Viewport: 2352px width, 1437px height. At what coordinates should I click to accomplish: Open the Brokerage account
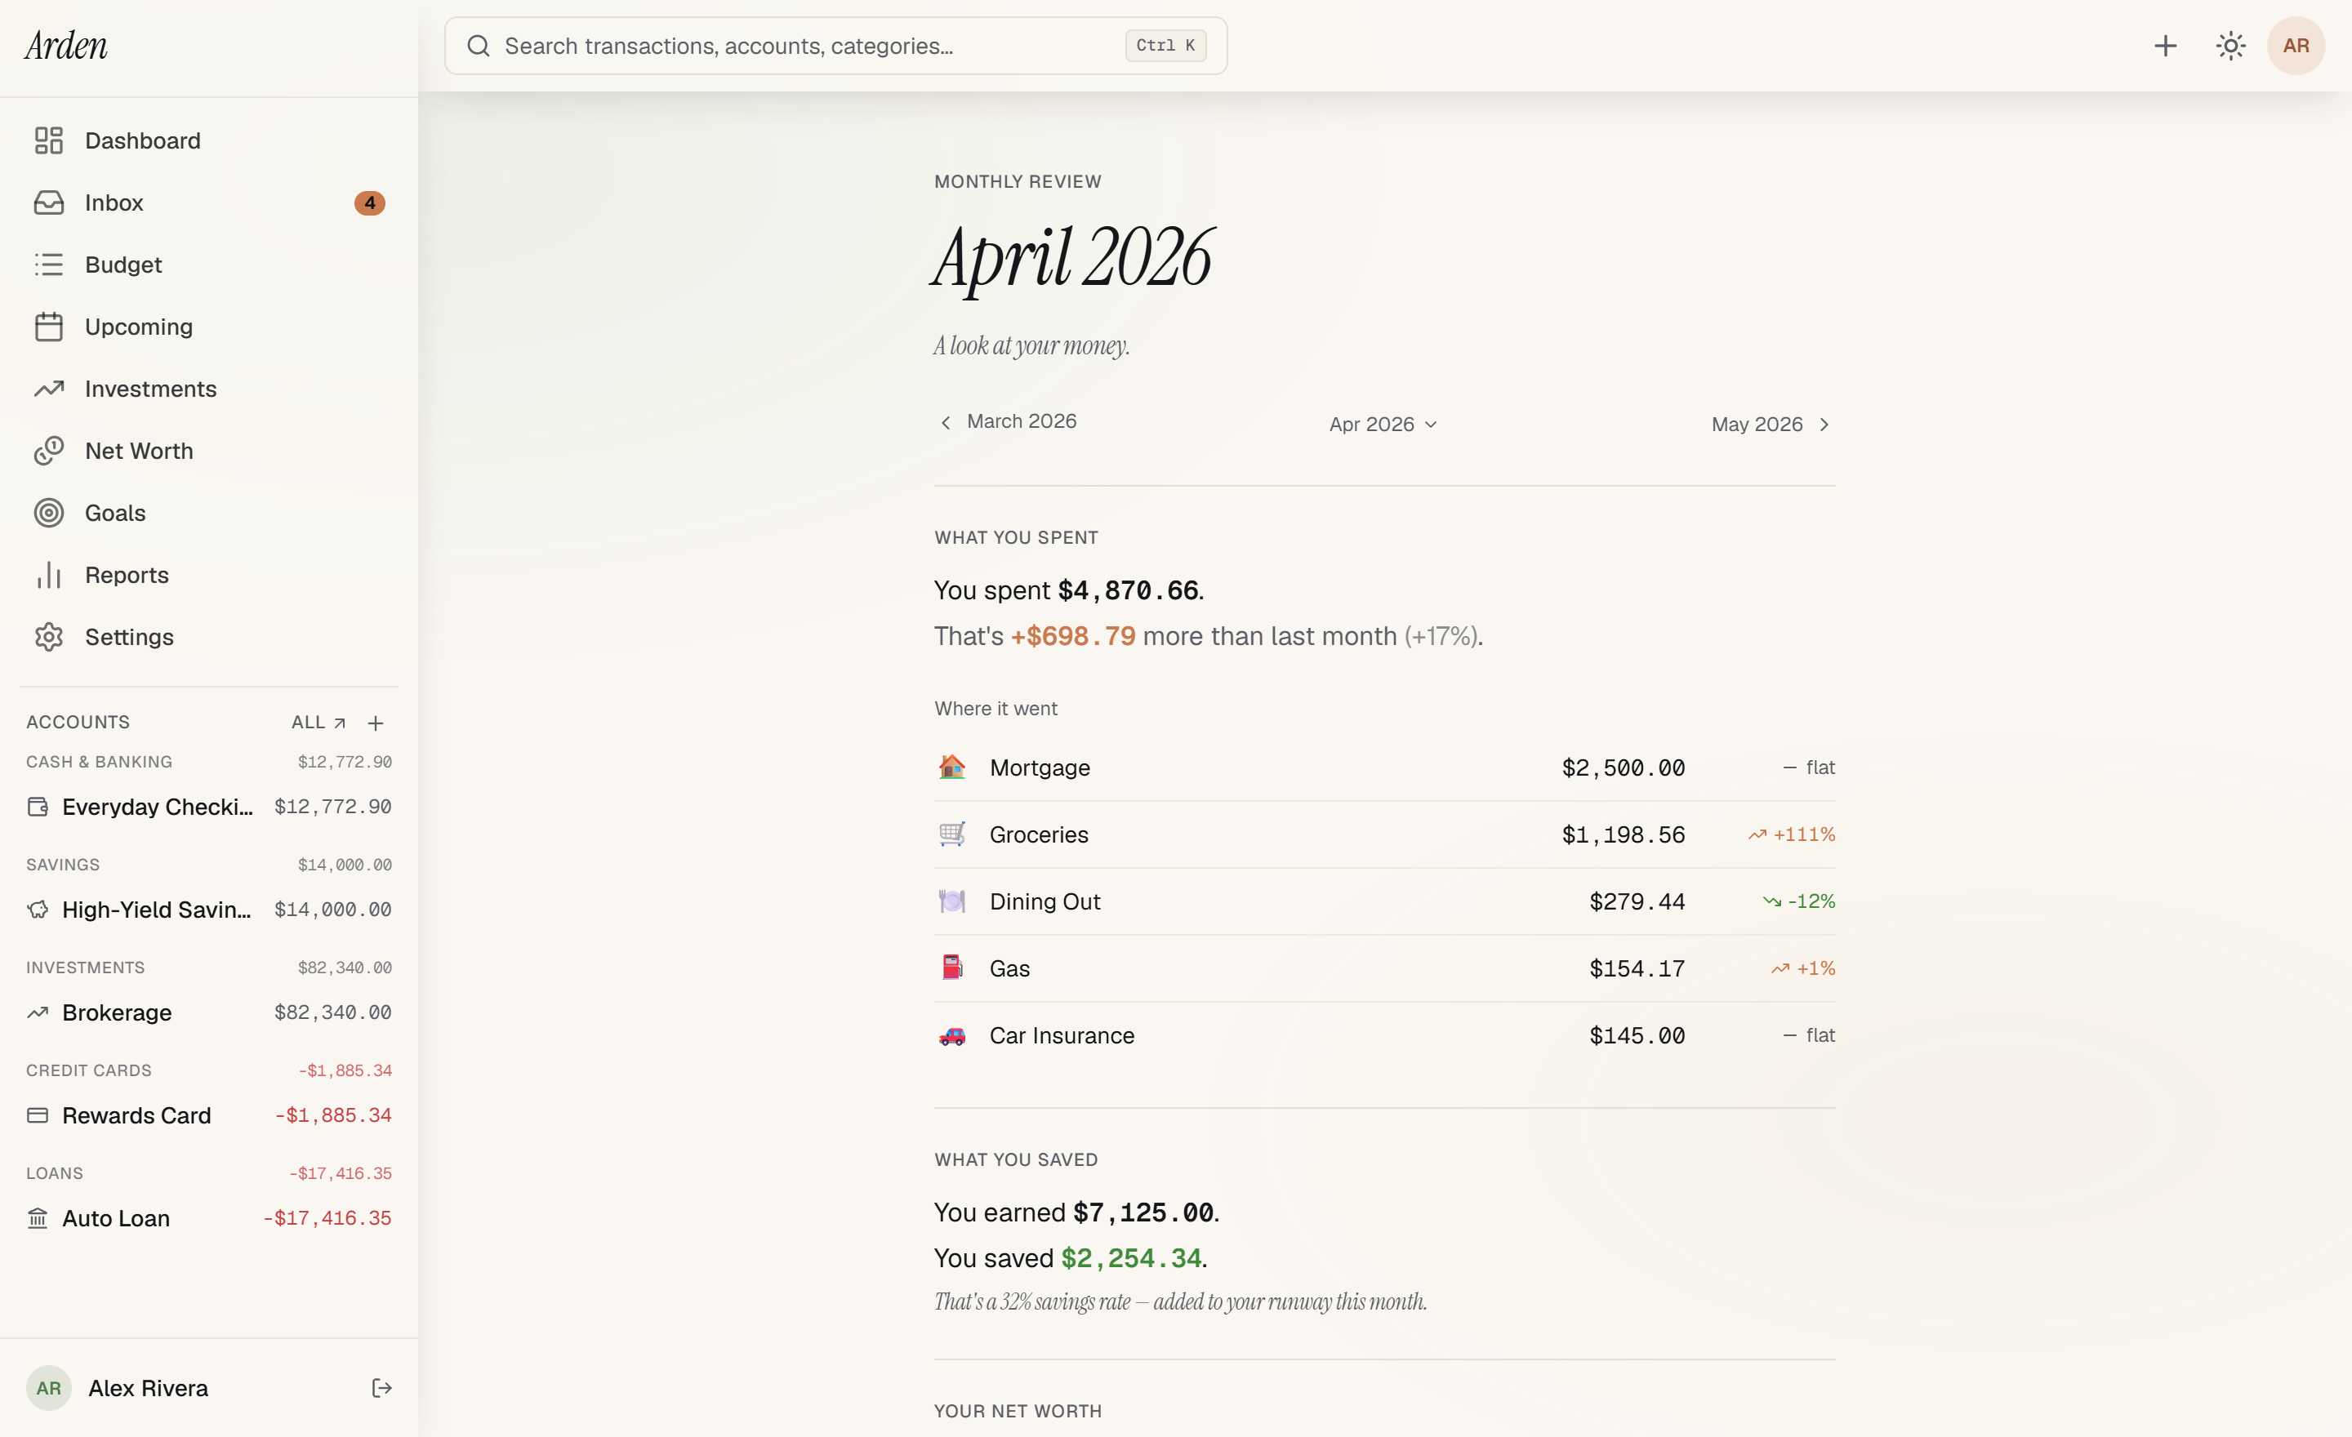(x=208, y=1012)
